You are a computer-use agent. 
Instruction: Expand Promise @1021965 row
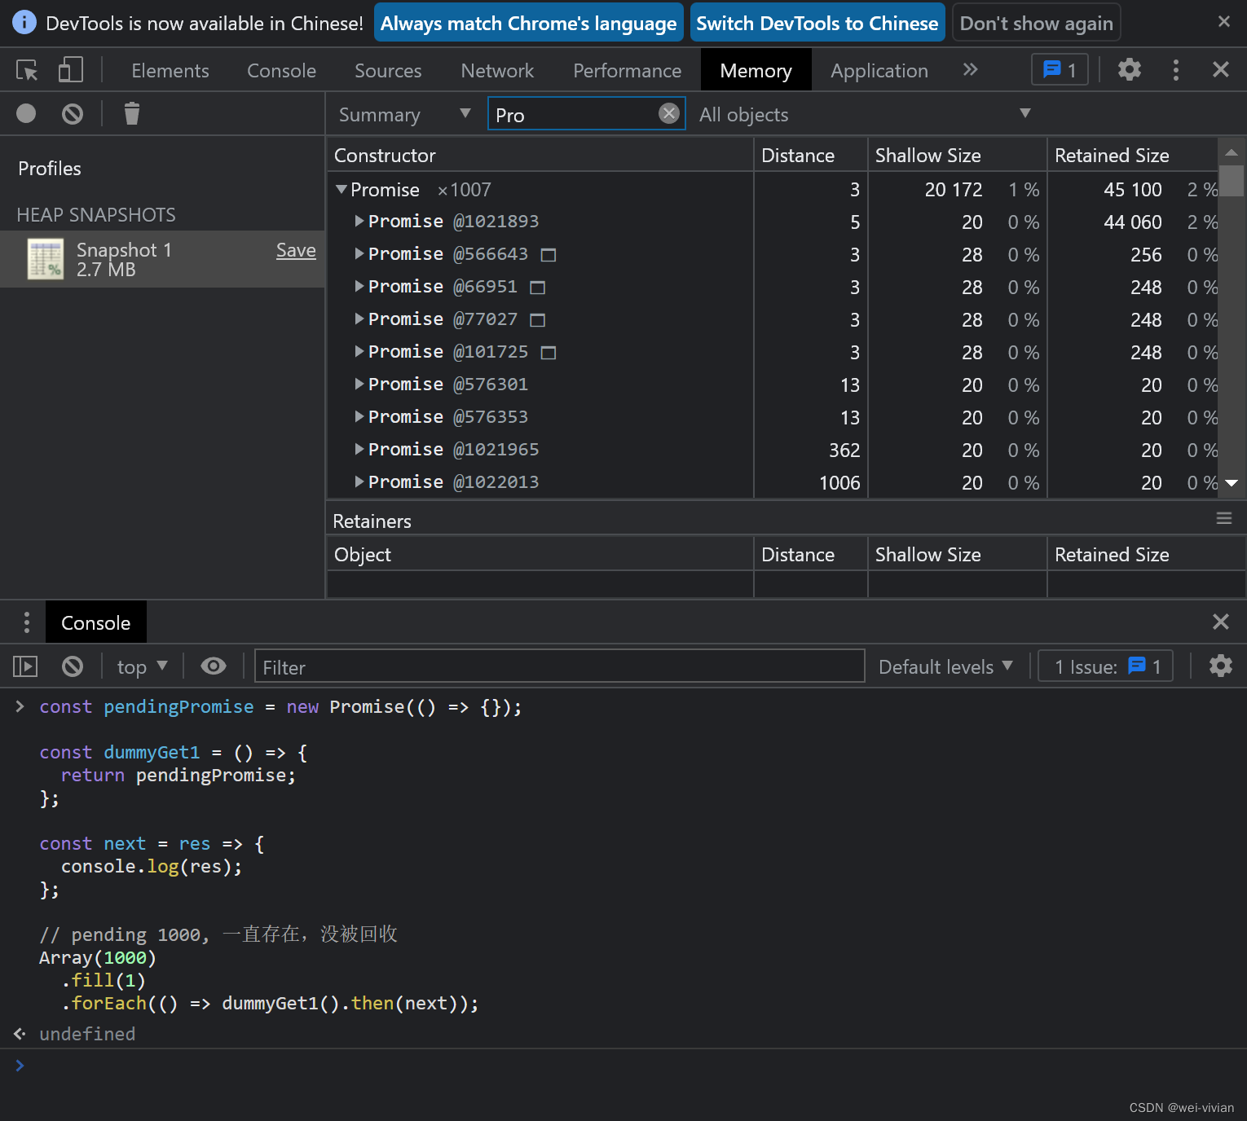tap(359, 449)
